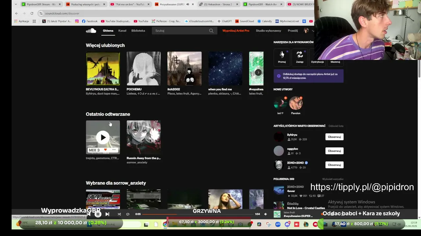Open Studio wykonawcy link
Viewport: 421px width, 236px height.
tap(268, 31)
